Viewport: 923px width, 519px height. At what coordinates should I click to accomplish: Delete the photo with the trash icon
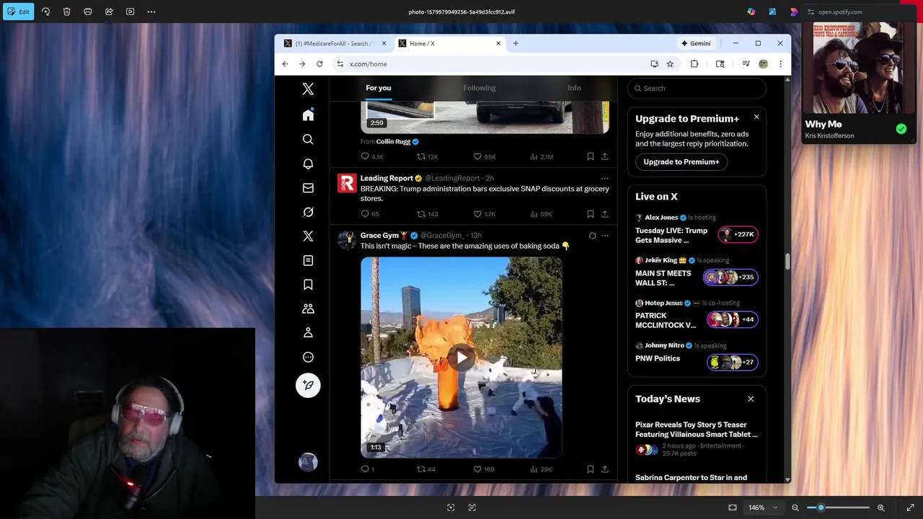66,12
